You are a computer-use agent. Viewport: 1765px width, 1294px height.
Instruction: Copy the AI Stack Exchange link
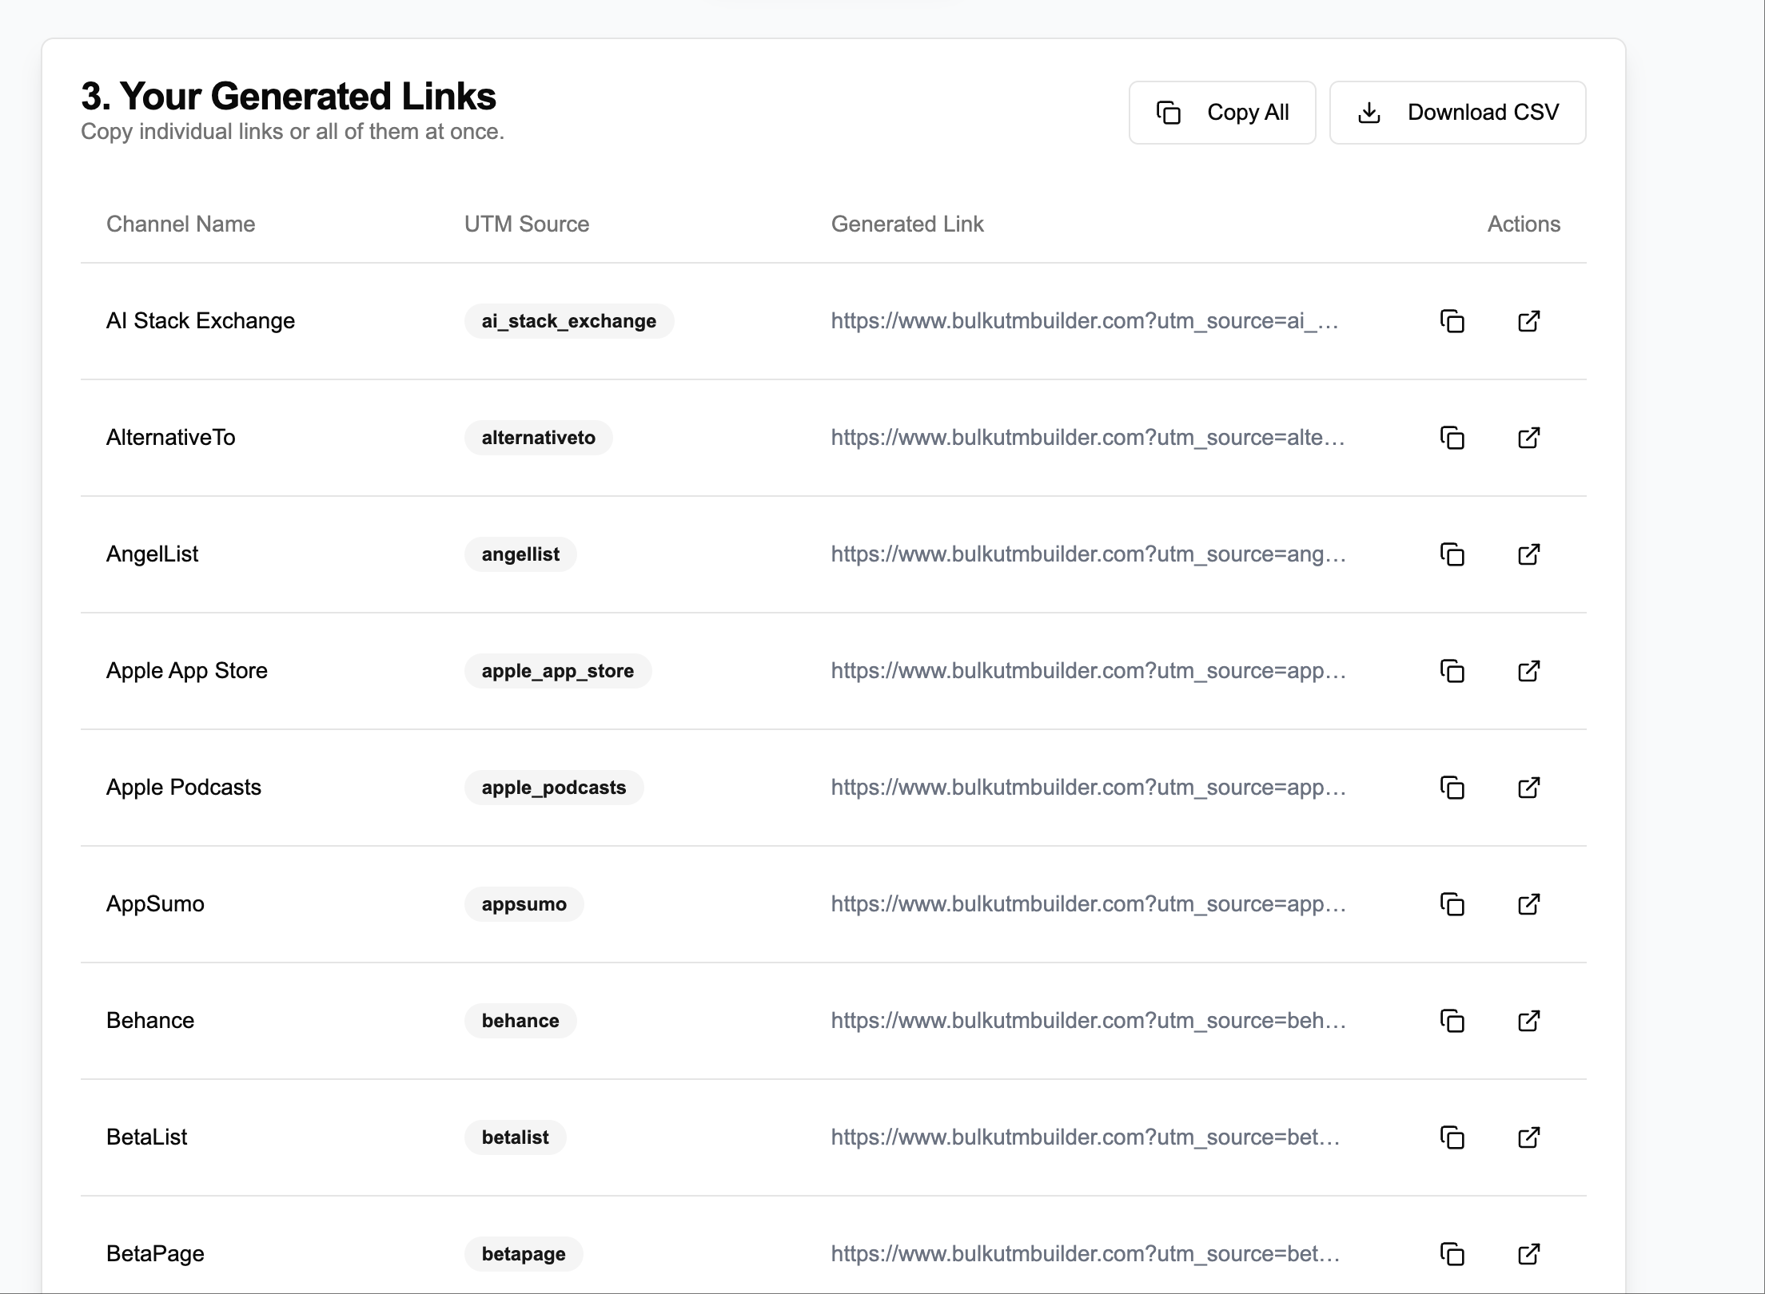[x=1452, y=321]
